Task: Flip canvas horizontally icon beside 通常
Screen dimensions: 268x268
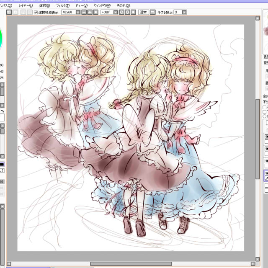Action: (152, 12)
